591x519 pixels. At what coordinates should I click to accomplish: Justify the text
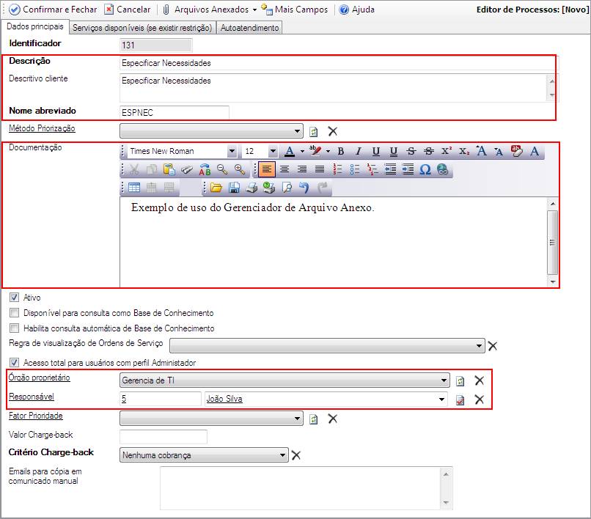click(x=320, y=169)
